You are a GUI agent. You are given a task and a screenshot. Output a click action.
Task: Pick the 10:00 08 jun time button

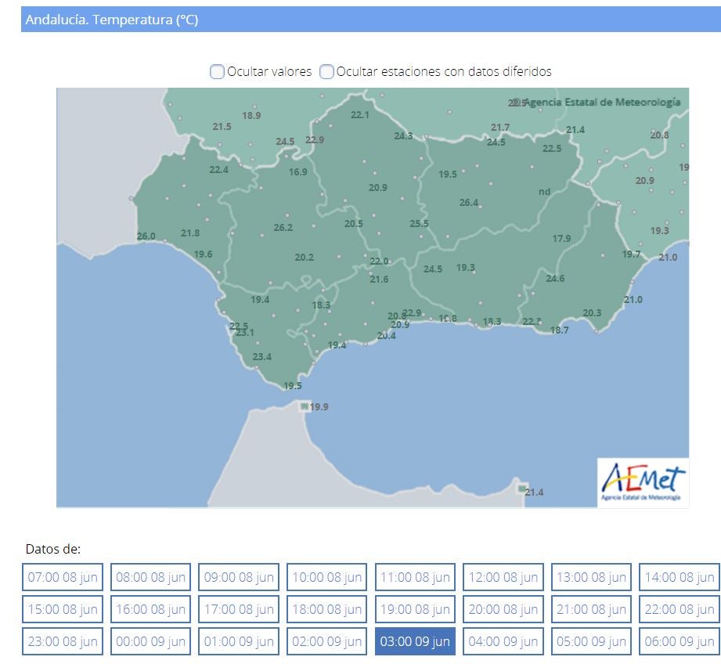[x=326, y=578]
